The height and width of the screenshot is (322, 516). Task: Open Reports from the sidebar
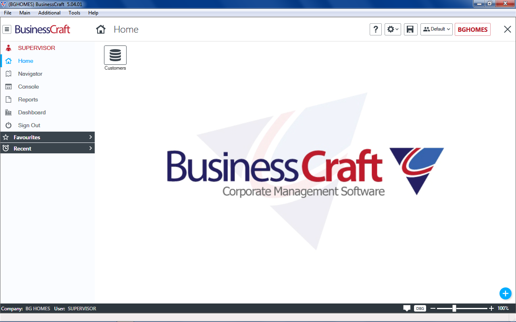coord(48,99)
